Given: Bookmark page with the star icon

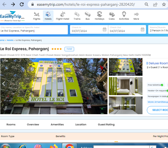Looking at the screenshot, I should point(164,4).
